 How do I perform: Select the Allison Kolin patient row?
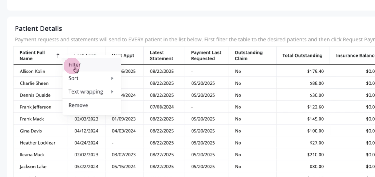coord(194,71)
